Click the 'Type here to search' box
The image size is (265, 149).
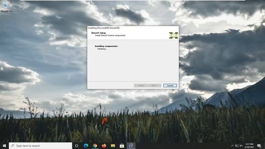pyautogui.click(x=41, y=146)
